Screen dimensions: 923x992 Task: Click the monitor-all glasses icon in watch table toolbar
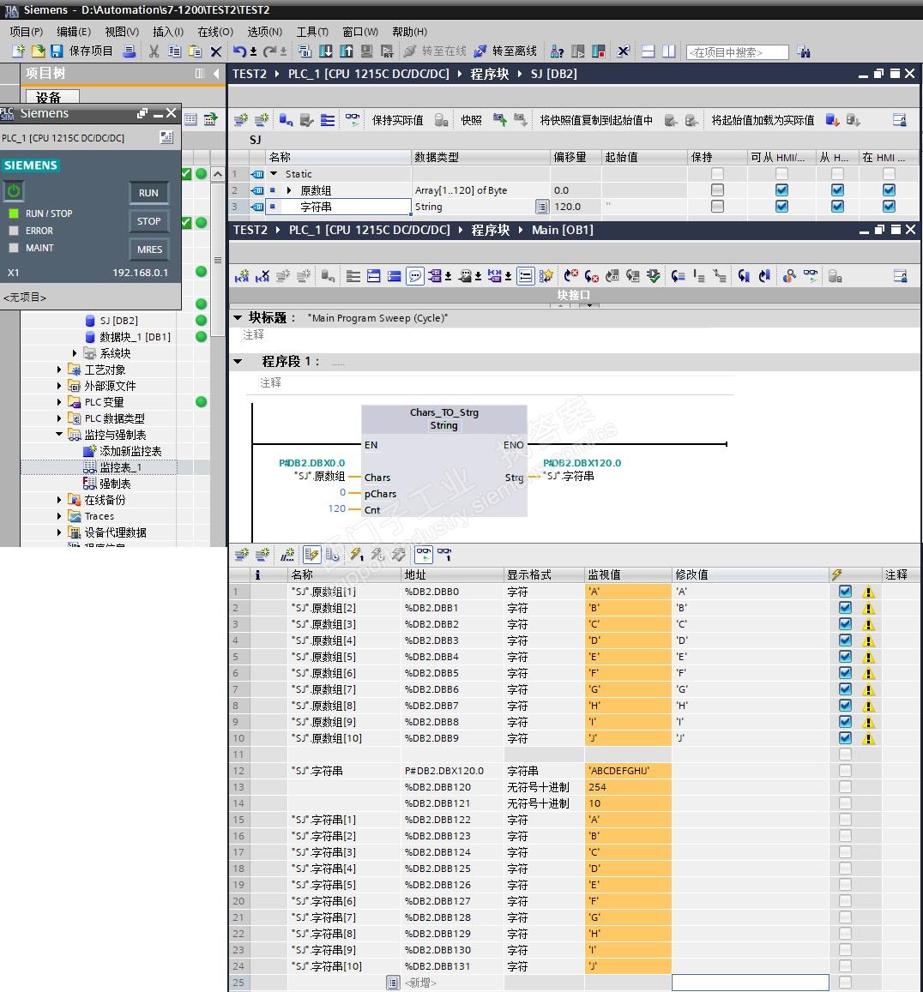point(424,555)
